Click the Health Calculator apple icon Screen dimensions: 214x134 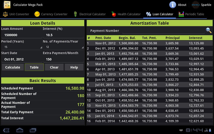(x=113, y=14)
